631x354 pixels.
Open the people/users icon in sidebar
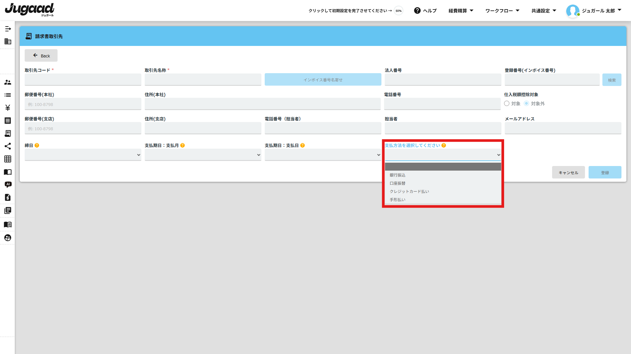8,82
